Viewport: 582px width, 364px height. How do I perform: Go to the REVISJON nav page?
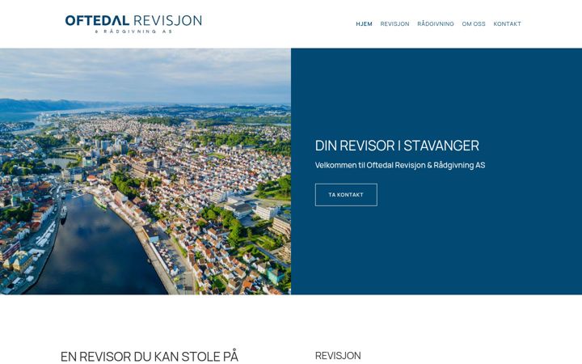(x=394, y=23)
